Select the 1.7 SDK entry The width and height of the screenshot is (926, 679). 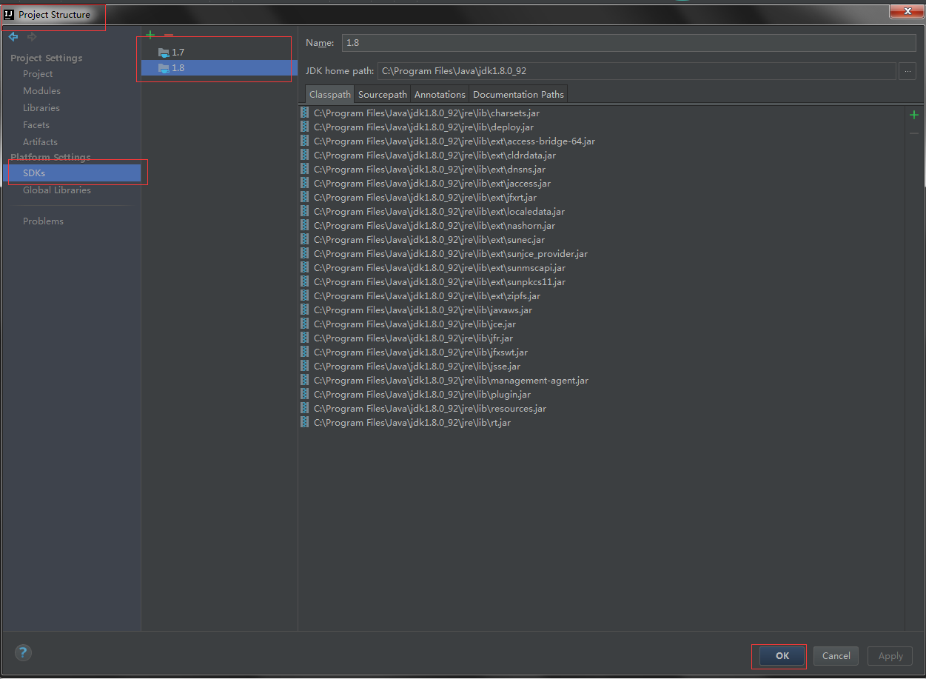point(219,53)
